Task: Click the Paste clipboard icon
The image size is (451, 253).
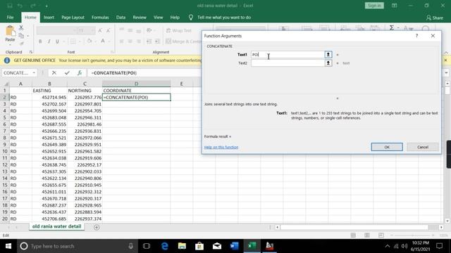Action: 10,32
